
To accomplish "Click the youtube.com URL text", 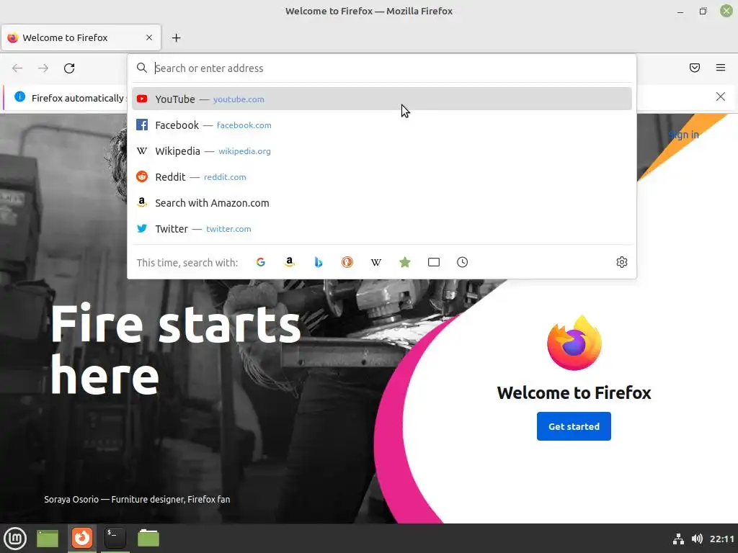I will [x=239, y=99].
